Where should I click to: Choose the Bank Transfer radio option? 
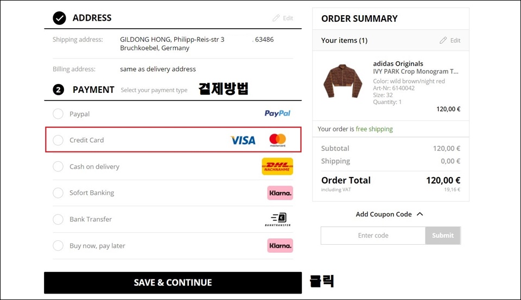[x=58, y=219]
